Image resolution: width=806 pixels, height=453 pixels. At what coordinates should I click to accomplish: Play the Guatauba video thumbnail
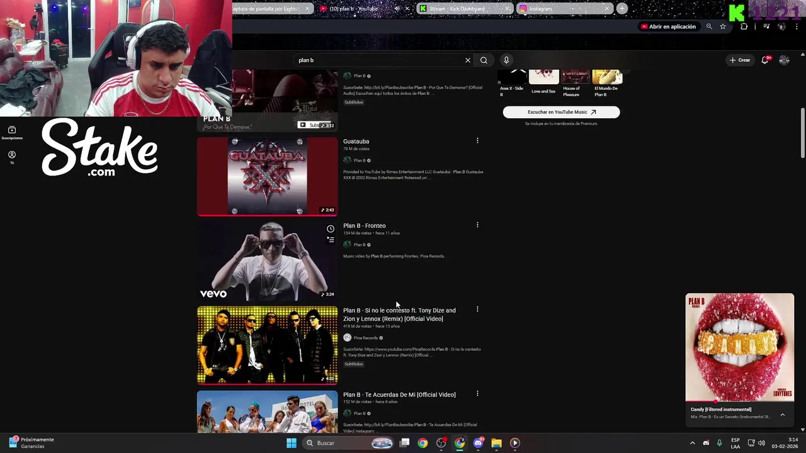click(x=268, y=176)
